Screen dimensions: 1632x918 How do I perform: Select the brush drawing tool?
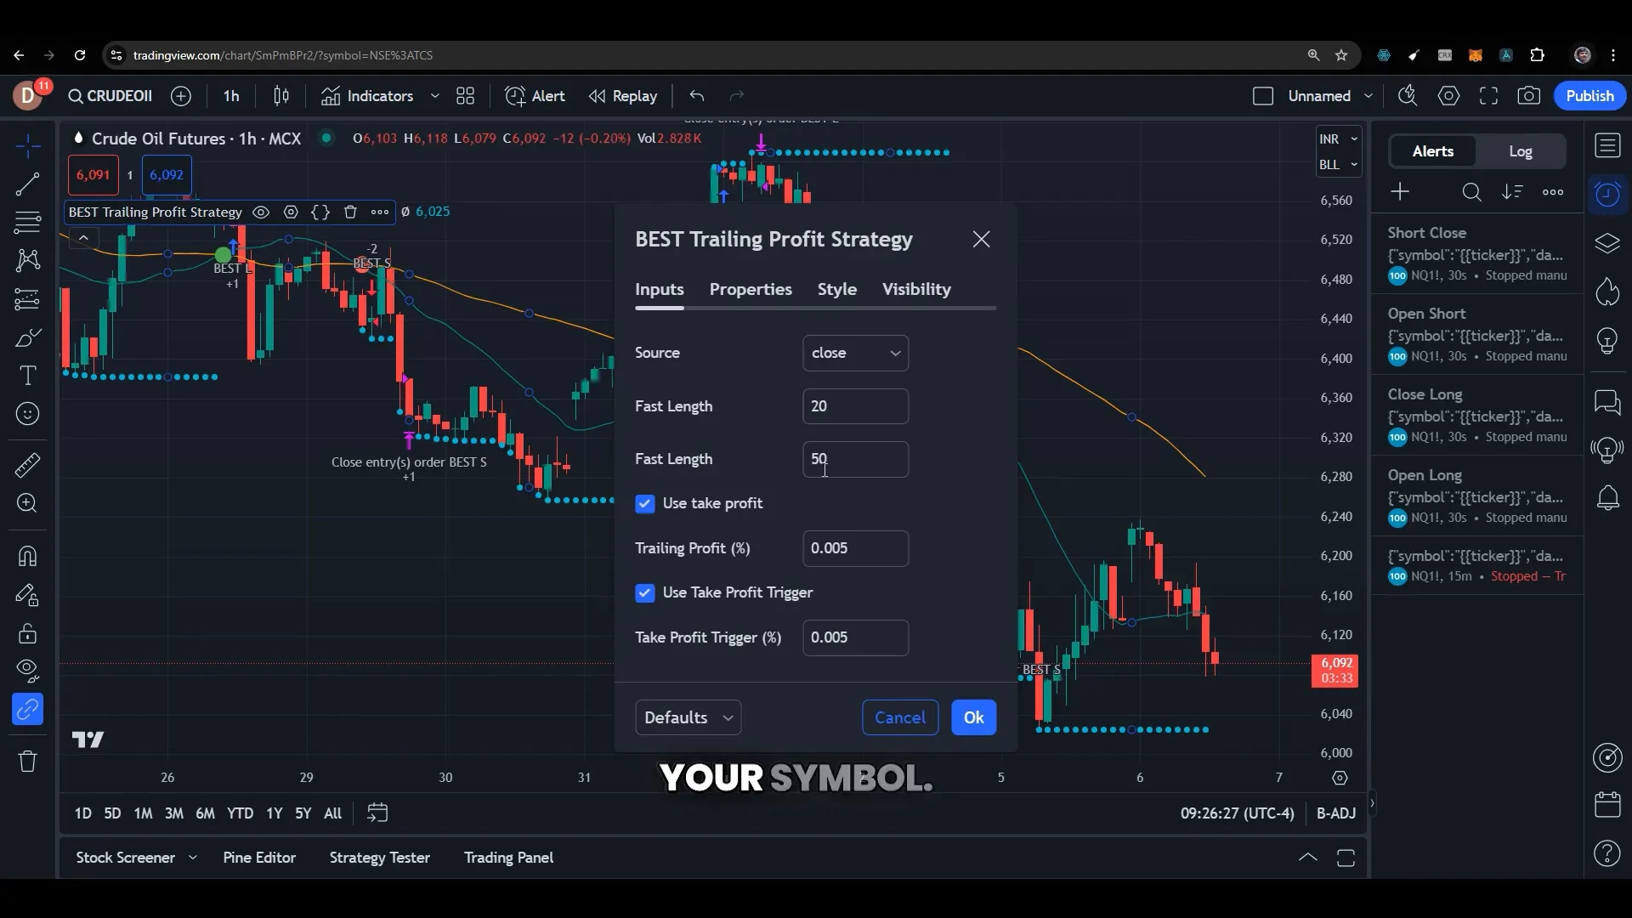click(x=27, y=338)
